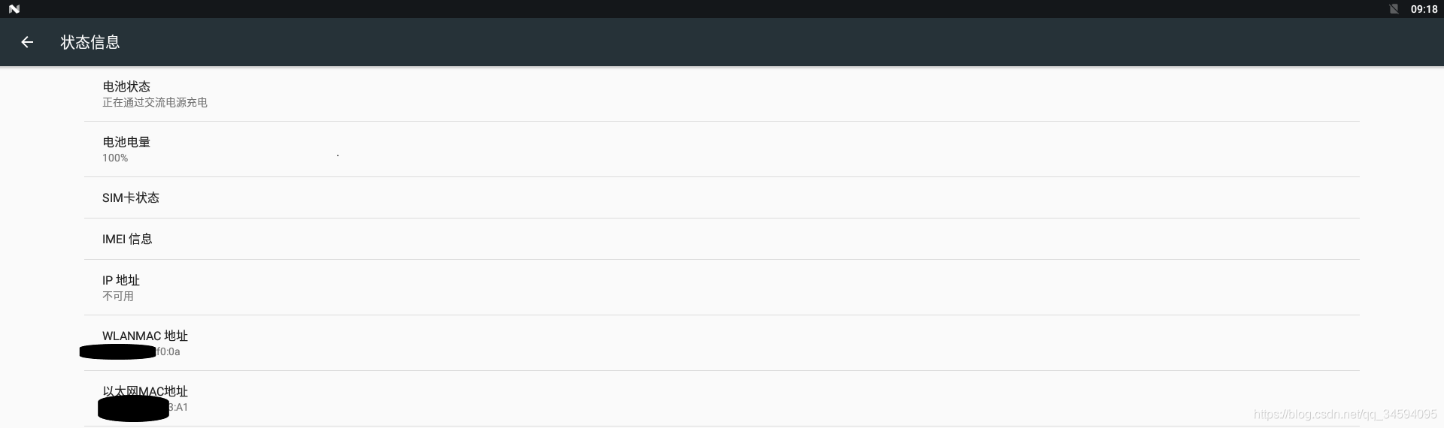This screenshot has width=1444, height=428.
Task: Tap the black redaction over Ethernet MAC
Action: pos(134,408)
